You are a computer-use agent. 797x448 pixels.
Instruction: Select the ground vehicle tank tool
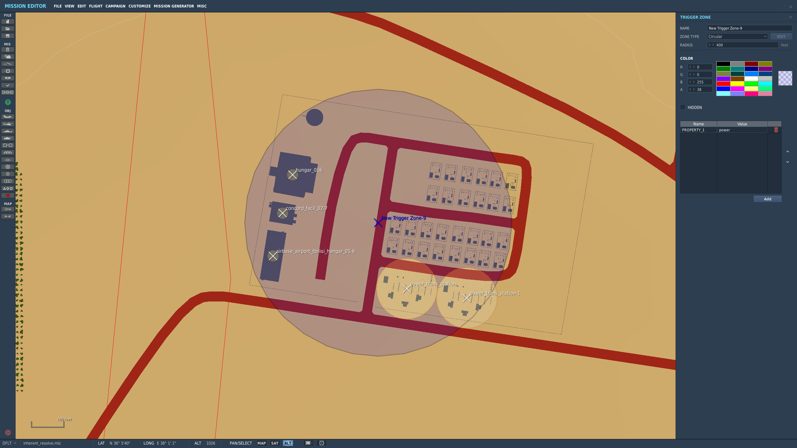(x=8, y=138)
